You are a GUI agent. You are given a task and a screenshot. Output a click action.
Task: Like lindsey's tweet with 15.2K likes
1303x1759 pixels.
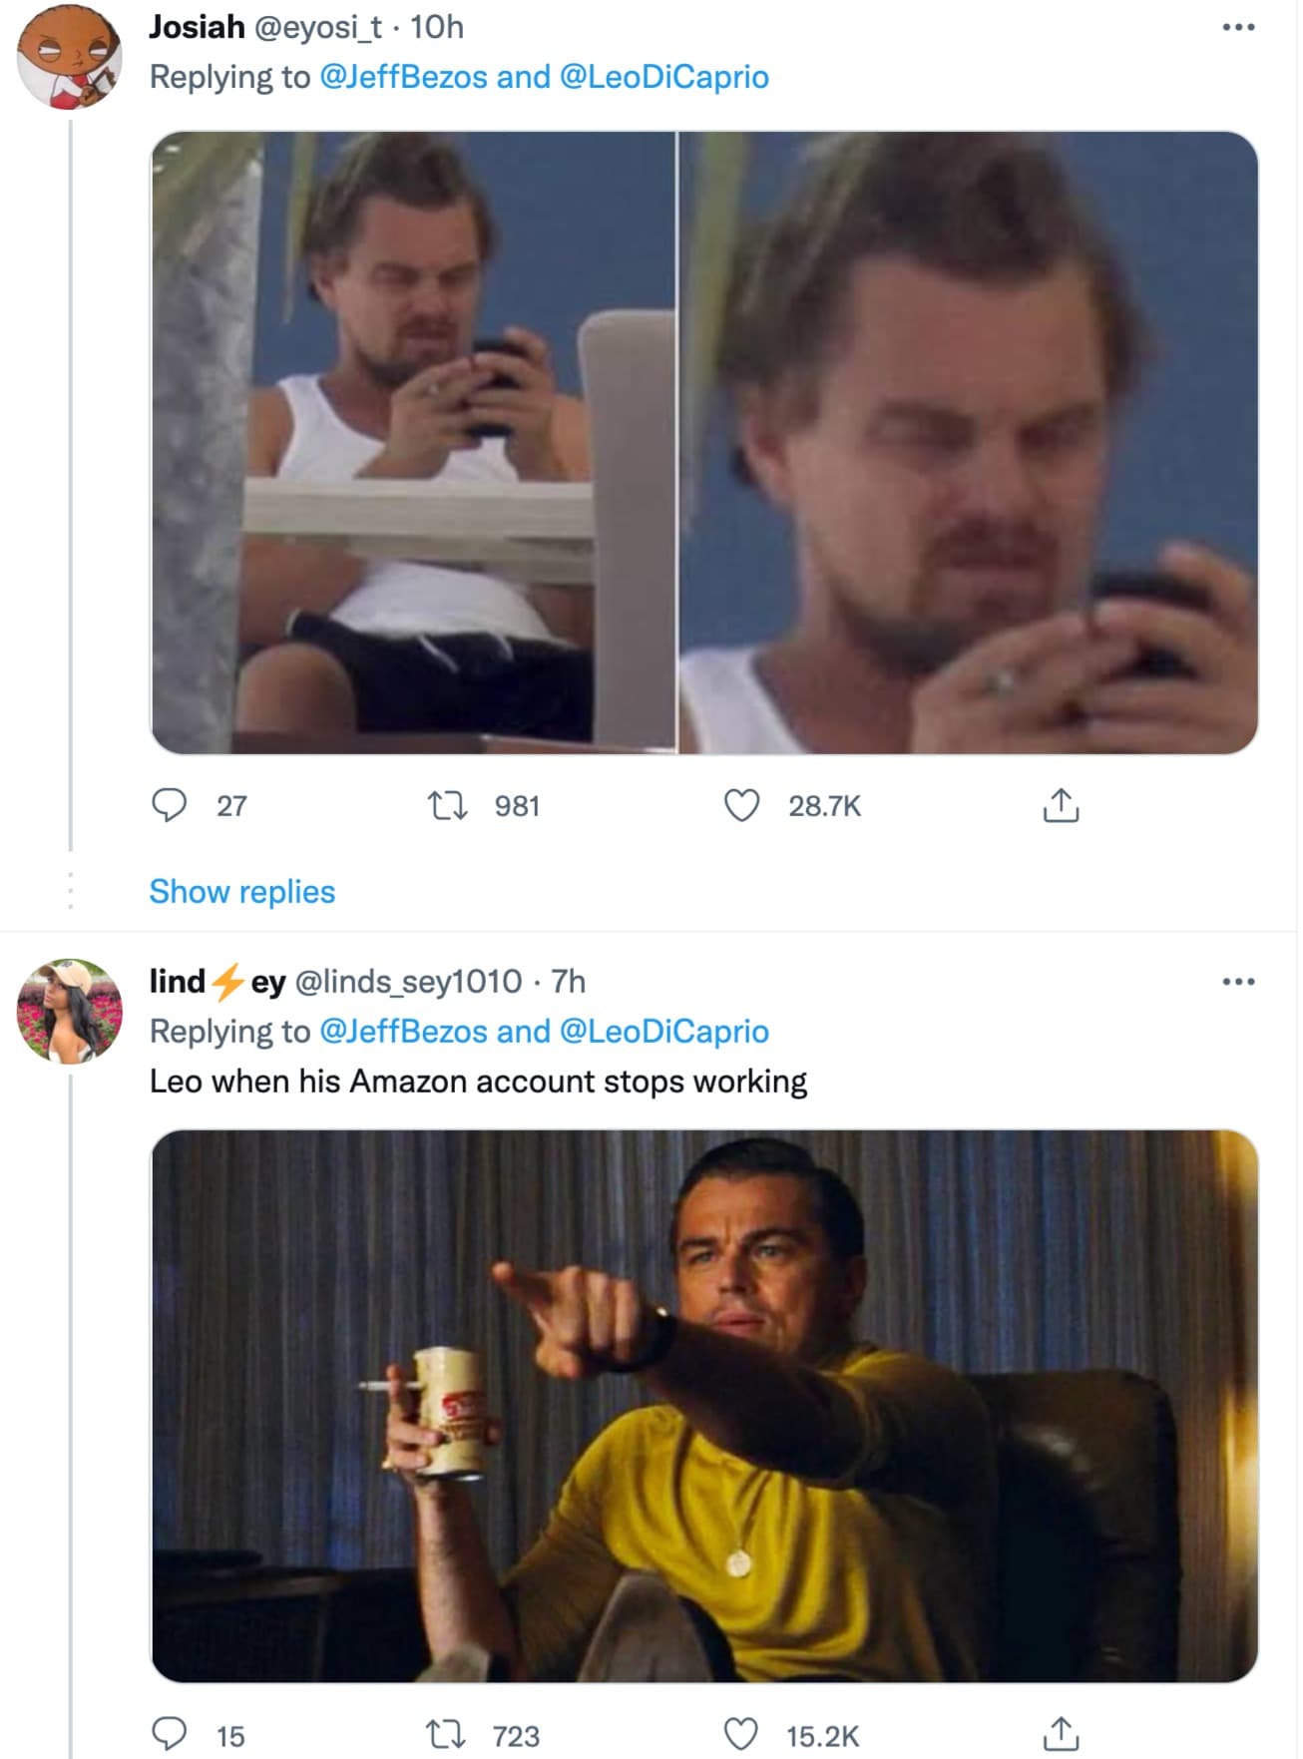coord(741,1735)
